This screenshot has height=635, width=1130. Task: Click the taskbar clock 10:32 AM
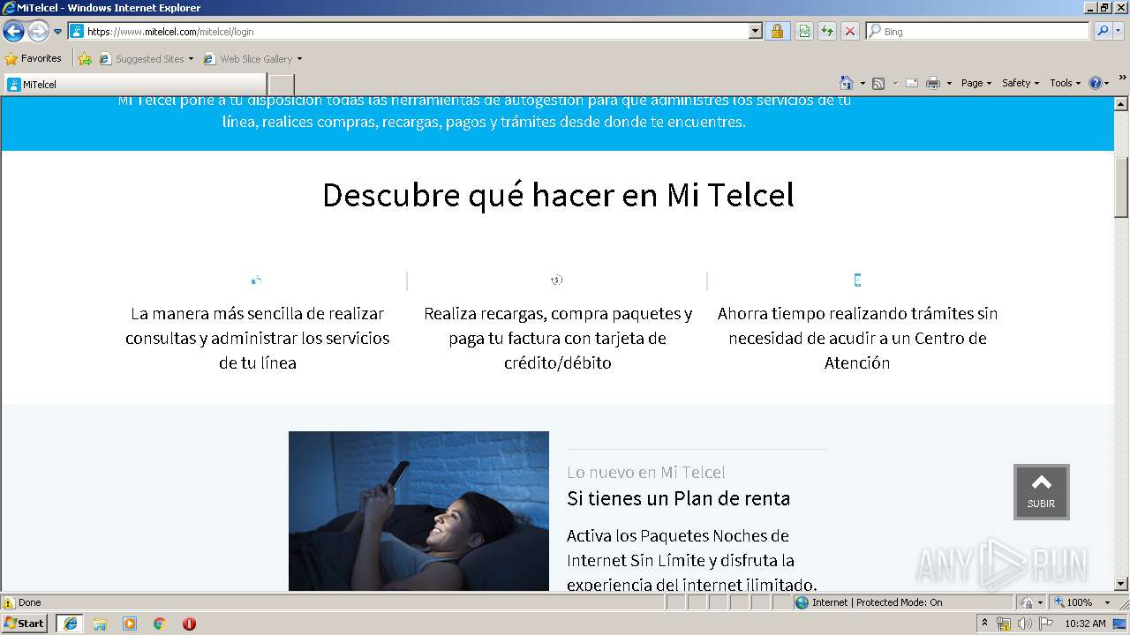point(1085,624)
